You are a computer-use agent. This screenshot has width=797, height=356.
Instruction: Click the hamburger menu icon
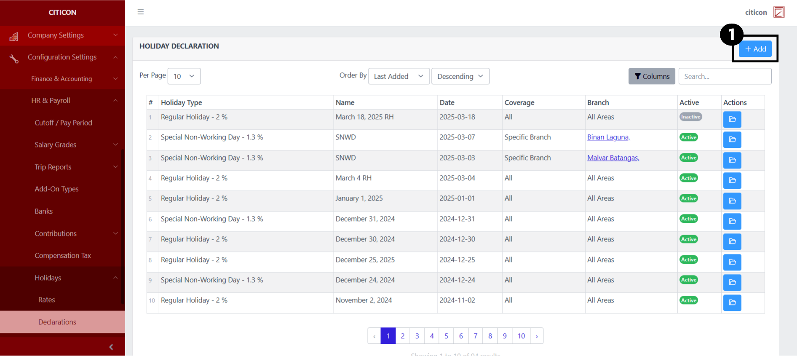(141, 12)
